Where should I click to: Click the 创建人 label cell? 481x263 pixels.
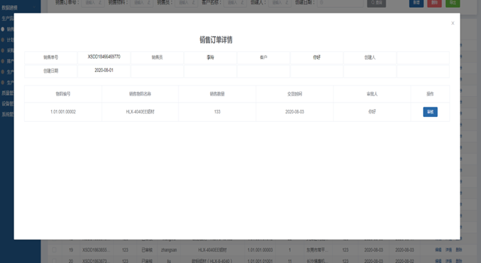tap(370, 58)
